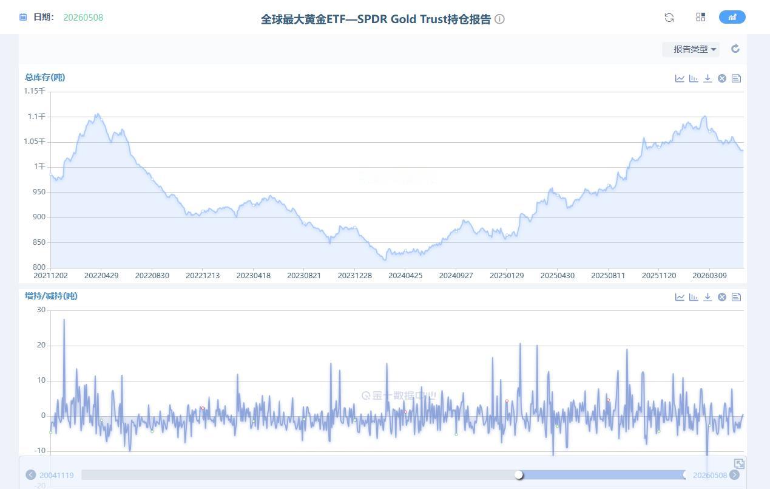Click the x-axis label 20240425
Screen dimensions: 770x489
tap(405, 275)
